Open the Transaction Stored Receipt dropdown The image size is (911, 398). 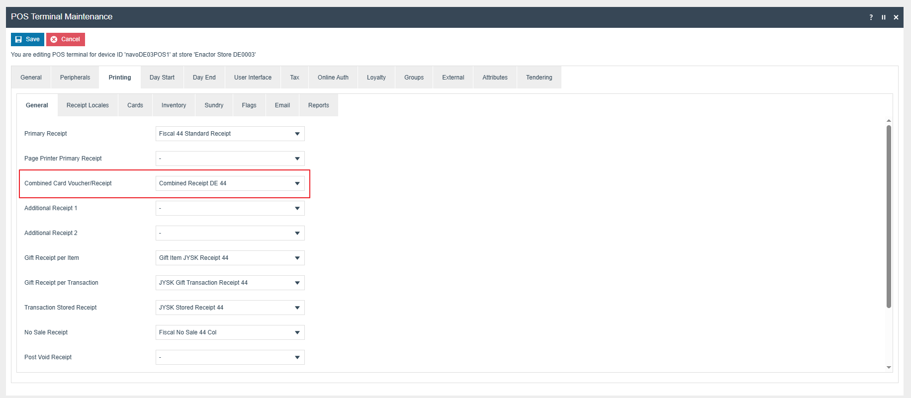[x=230, y=308]
